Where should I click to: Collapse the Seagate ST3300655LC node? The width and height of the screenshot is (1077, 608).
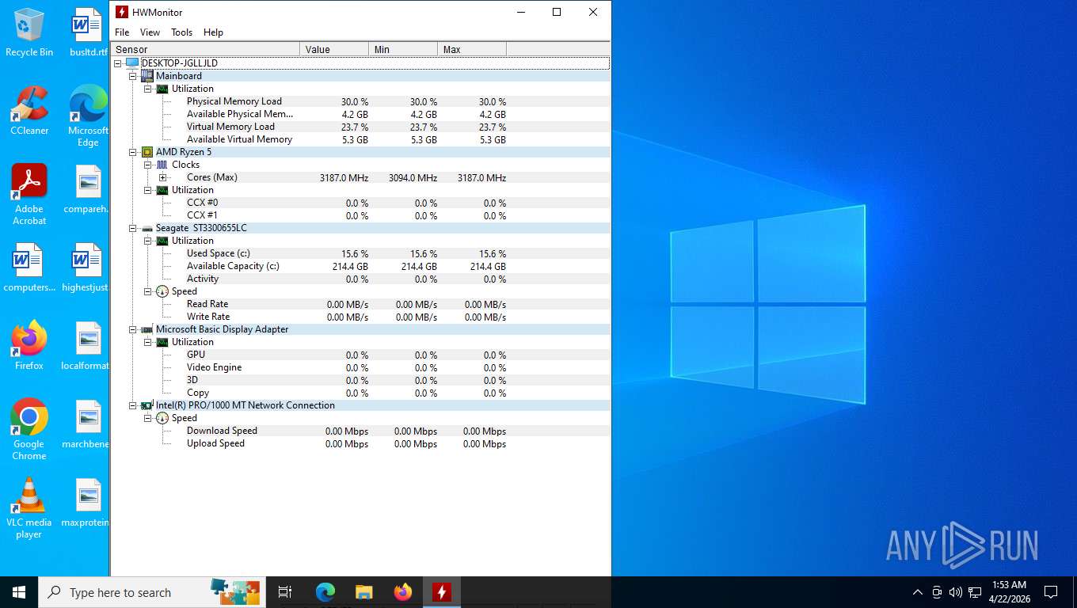click(133, 228)
